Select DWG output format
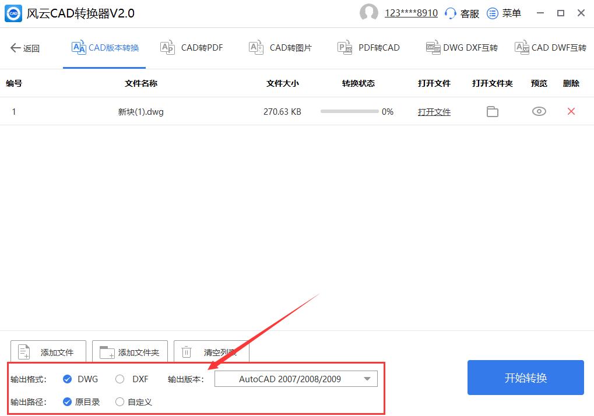This screenshot has width=594, height=416. pos(67,379)
